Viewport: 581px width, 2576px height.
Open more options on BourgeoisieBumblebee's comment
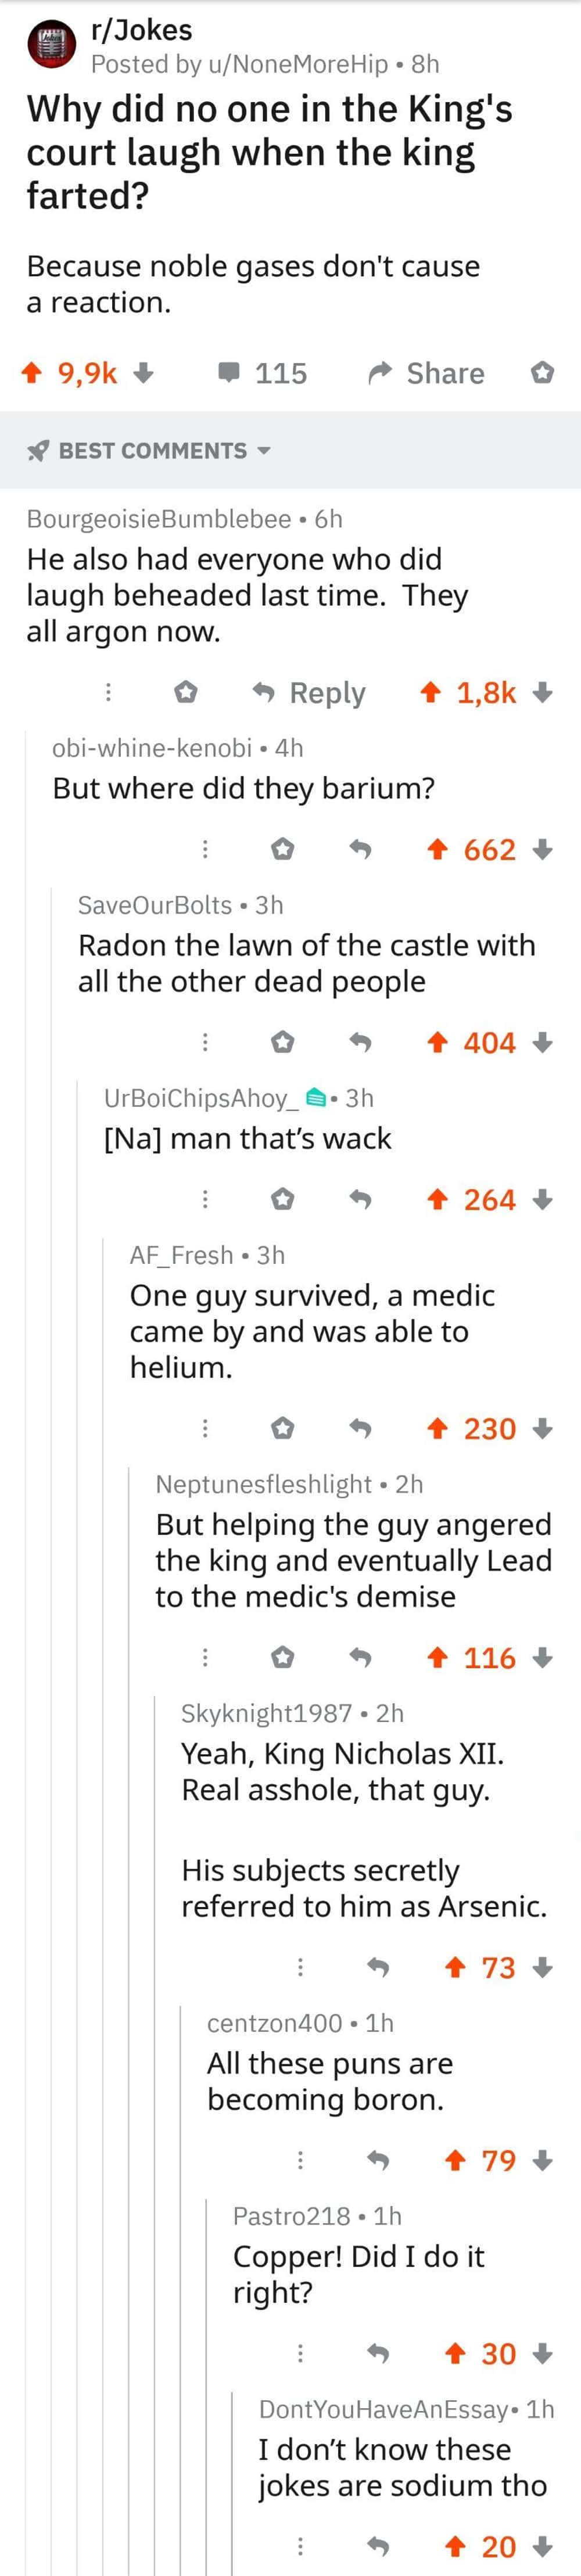(x=109, y=693)
